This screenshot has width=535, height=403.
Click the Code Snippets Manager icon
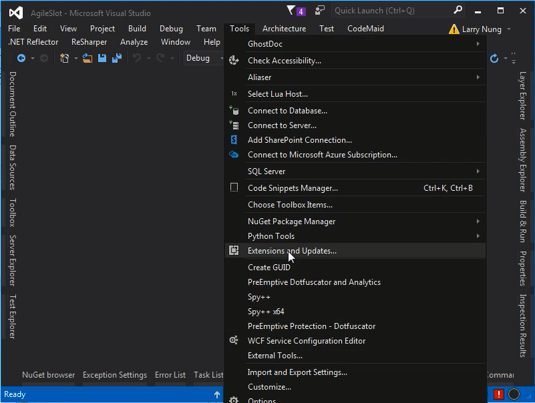[234, 187]
